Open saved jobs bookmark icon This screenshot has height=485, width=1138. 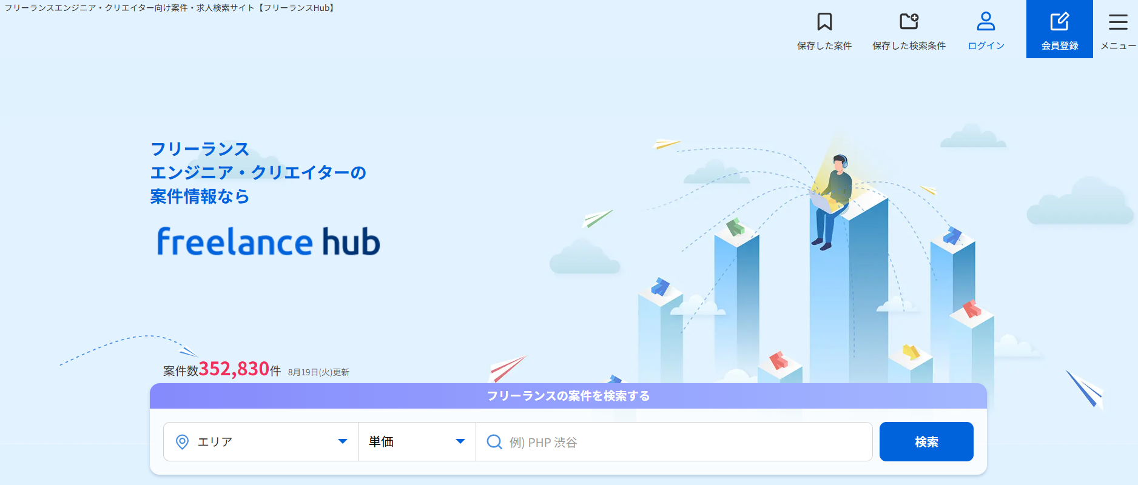824,22
